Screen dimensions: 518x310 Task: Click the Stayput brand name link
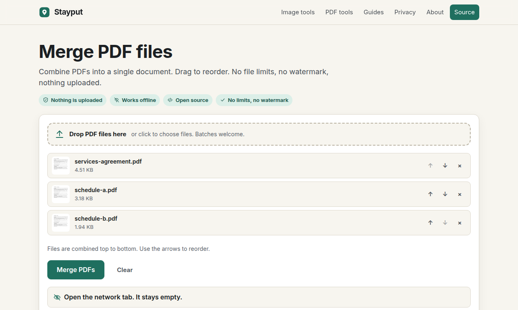click(69, 12)
